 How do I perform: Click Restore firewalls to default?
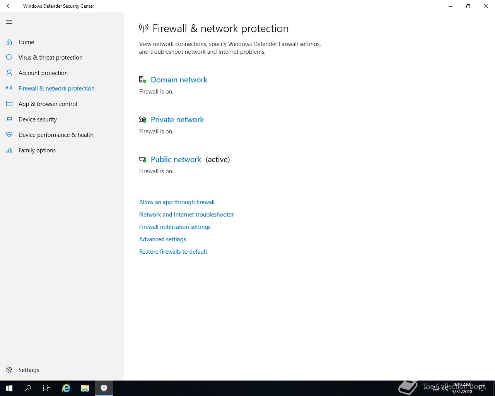pyautogui.click(x=173, y=252)
